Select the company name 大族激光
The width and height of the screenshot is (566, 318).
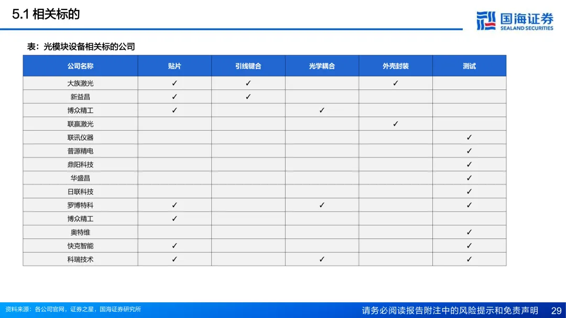80,83
